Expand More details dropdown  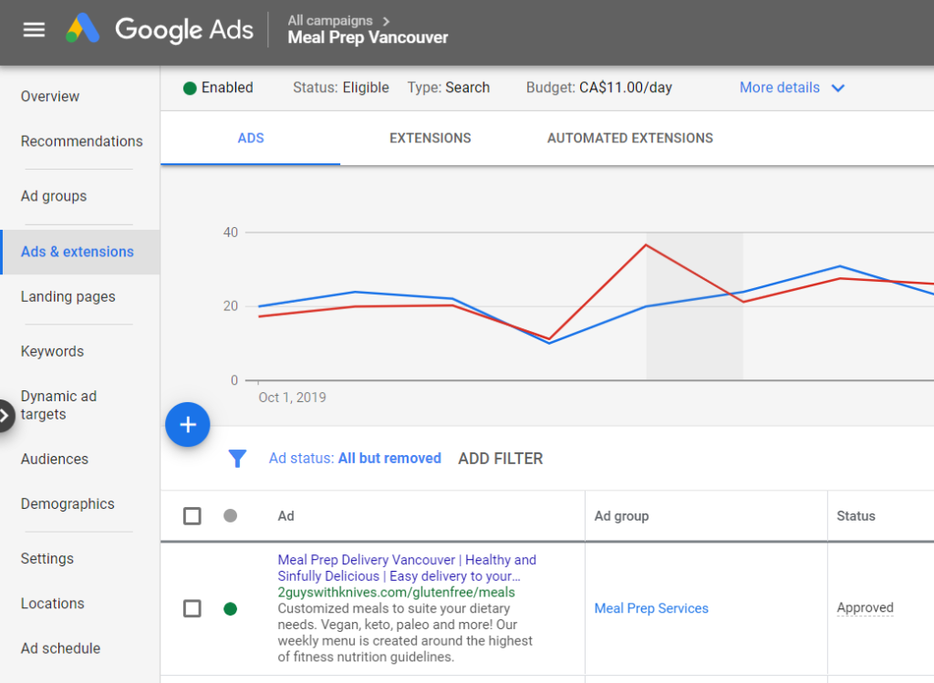pyautogui.click(x=792, y=88)
